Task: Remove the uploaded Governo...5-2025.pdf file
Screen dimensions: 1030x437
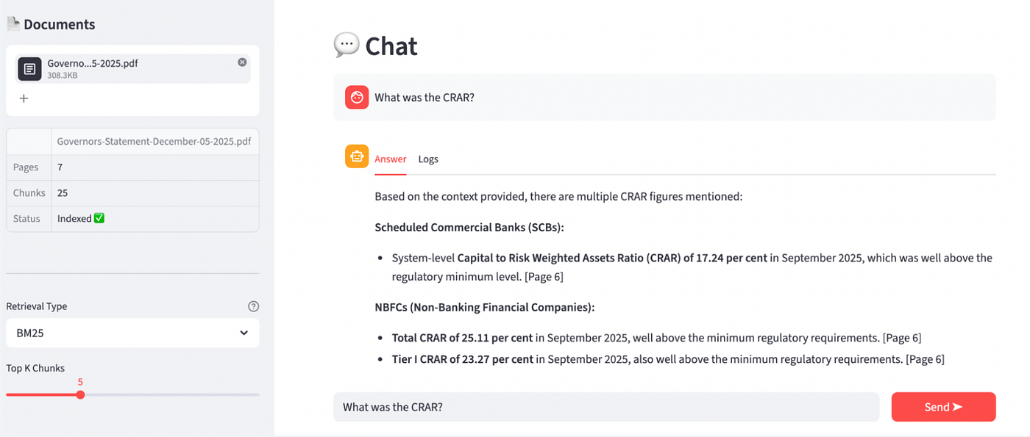Action: click(x=242, y=62)
